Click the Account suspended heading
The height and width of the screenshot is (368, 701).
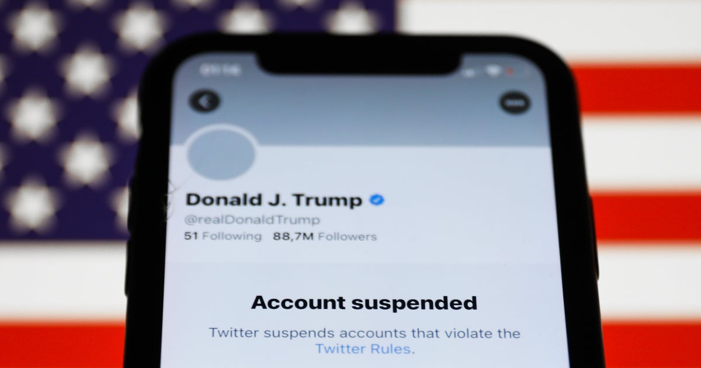point(364,303)
